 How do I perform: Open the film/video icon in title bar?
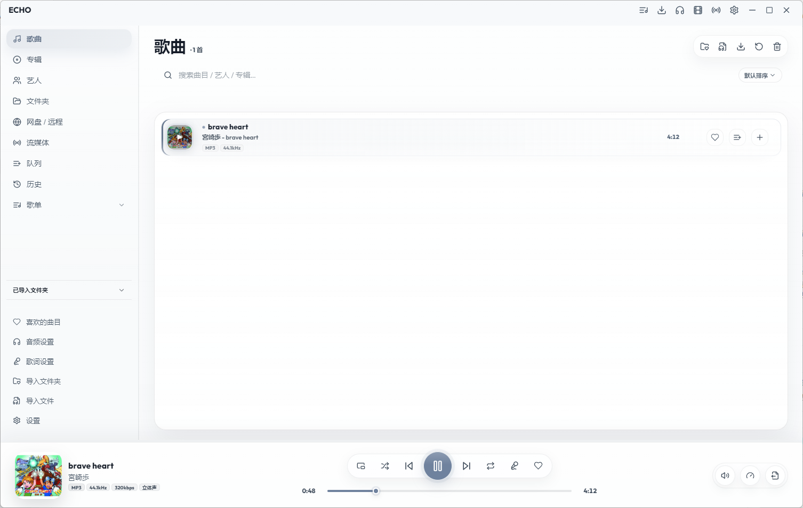698,10
